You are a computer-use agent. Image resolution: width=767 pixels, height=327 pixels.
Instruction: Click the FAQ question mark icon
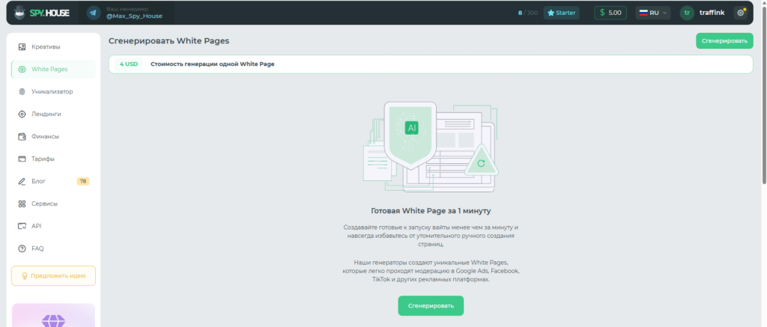pos(22,248)
